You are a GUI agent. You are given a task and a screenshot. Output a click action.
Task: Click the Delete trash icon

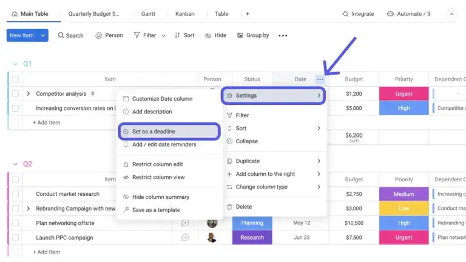pyautogui.click(x=229, y=207)
